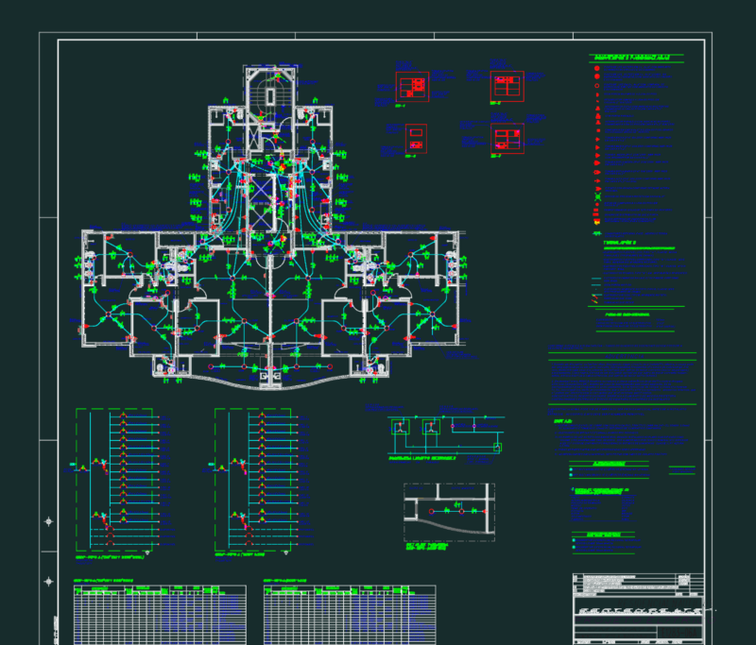The width and height of the screenshot is (756, 645).
Task: Pick the top-left red panel detail box
Action: point(412,87)
